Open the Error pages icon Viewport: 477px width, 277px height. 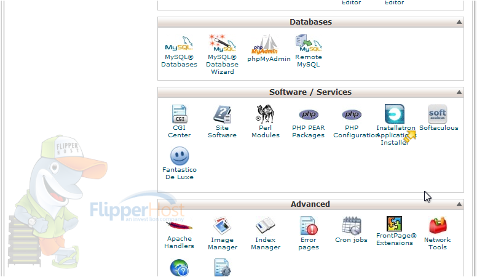coord(309,226)
